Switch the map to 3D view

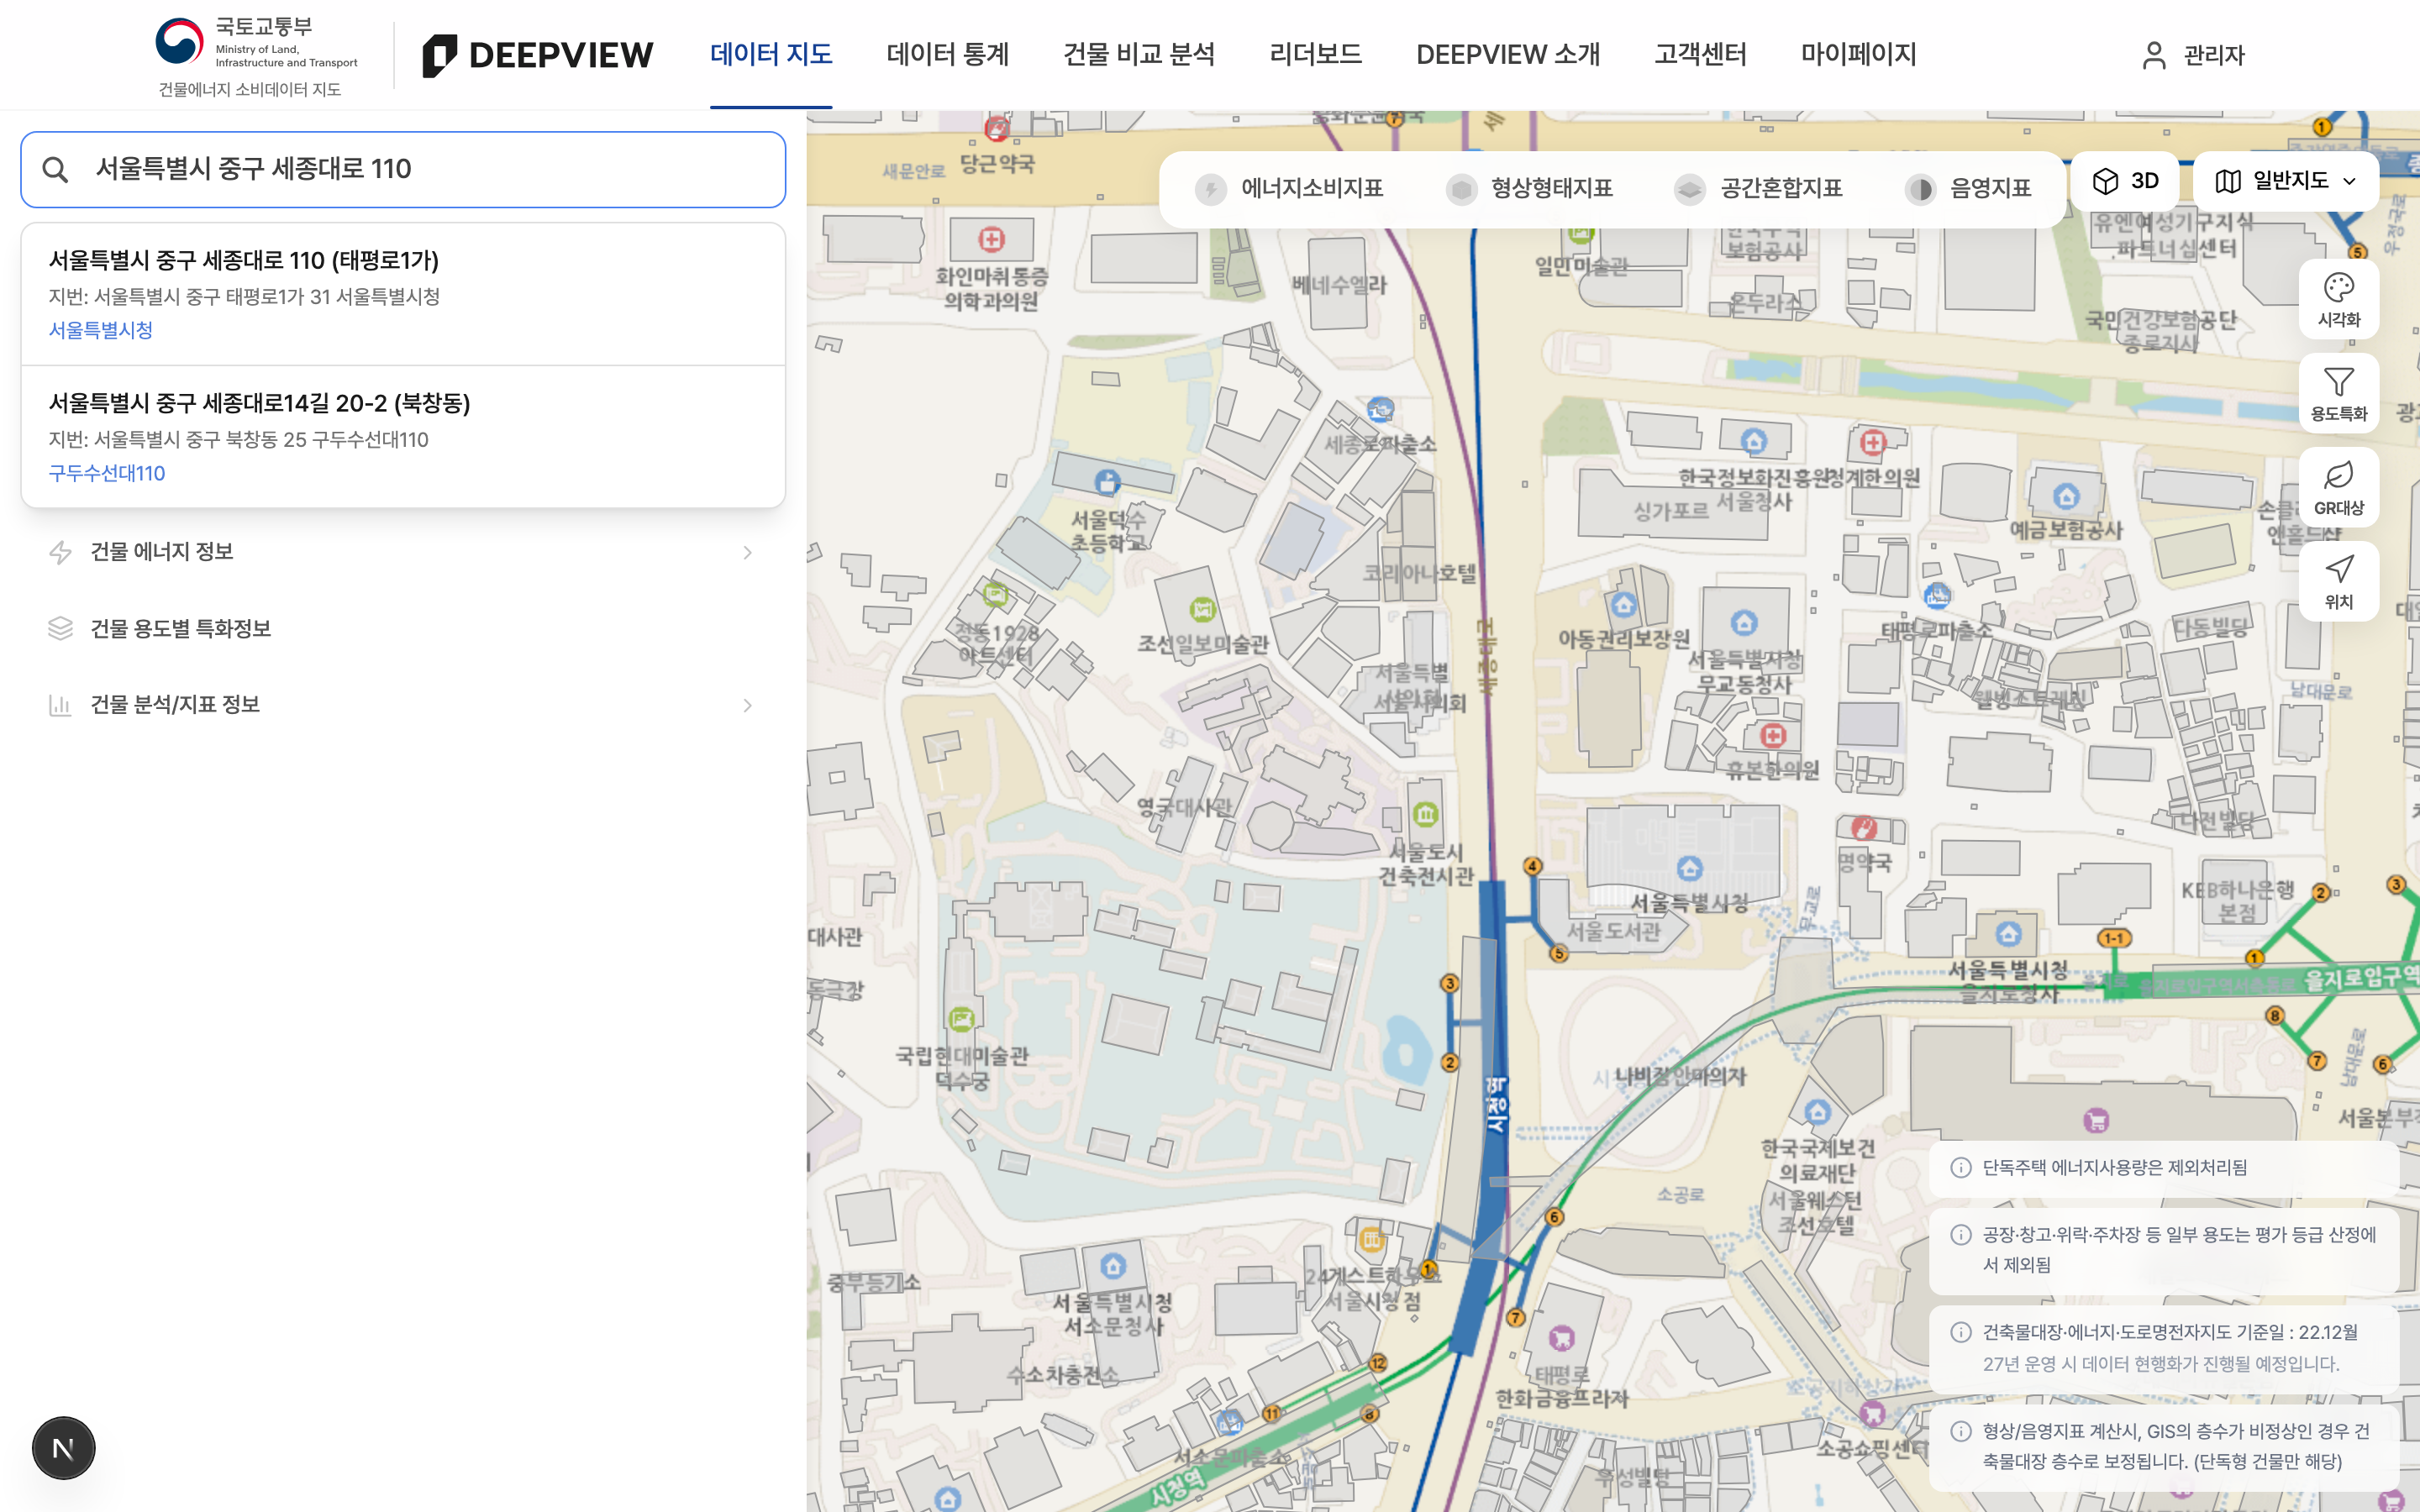pos(2125,181)
